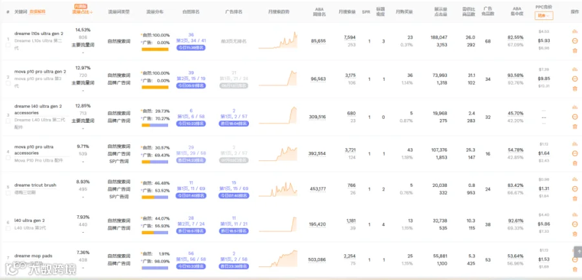582x280 pixels.
Task: Click minus-circle icon in l40 ultra gen 2 row
Action: [x=575, y=224]
